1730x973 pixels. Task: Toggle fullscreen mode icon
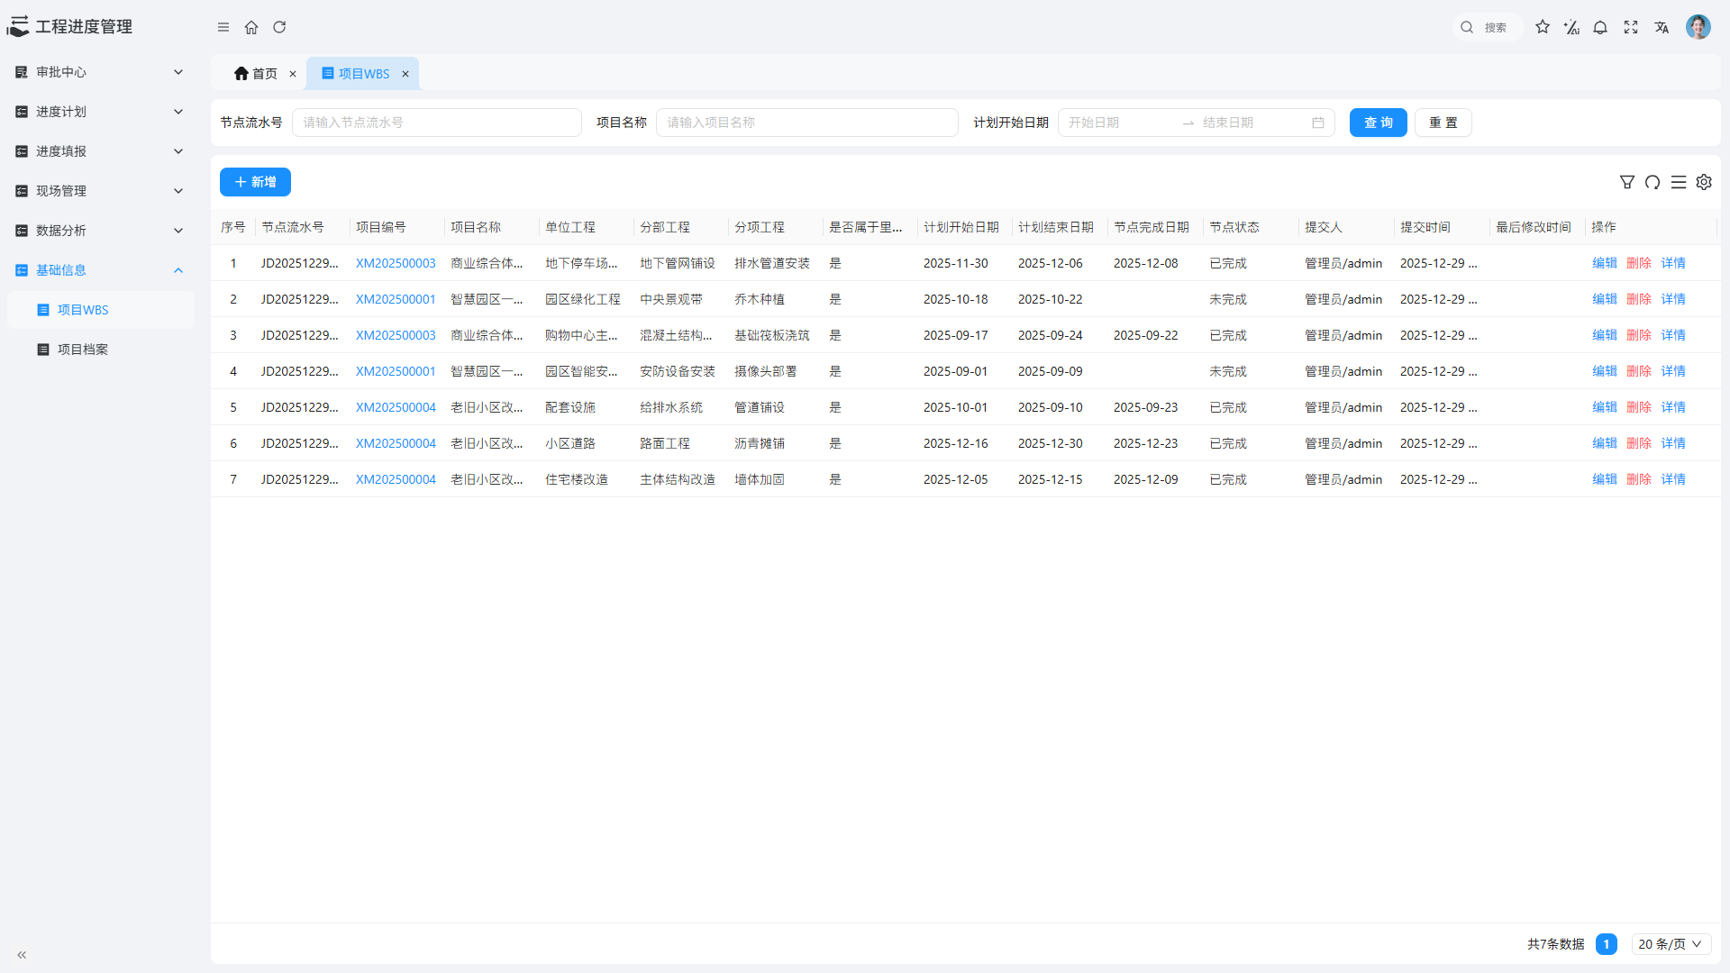point(1631,27)
